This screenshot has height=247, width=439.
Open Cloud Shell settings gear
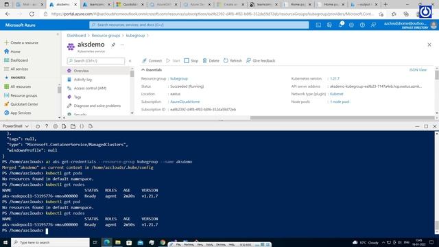(55, 126)
